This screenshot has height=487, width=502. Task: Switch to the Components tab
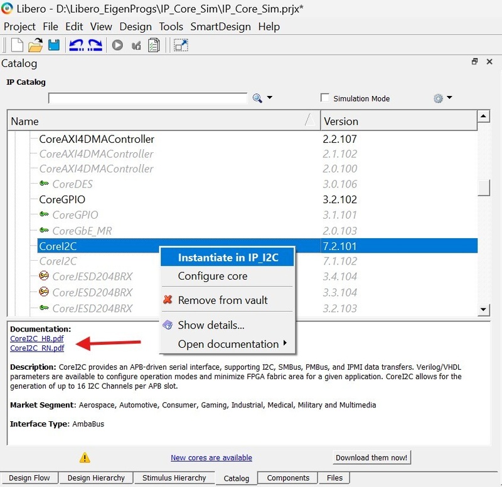pyautogui.click(x=288, y=478)
